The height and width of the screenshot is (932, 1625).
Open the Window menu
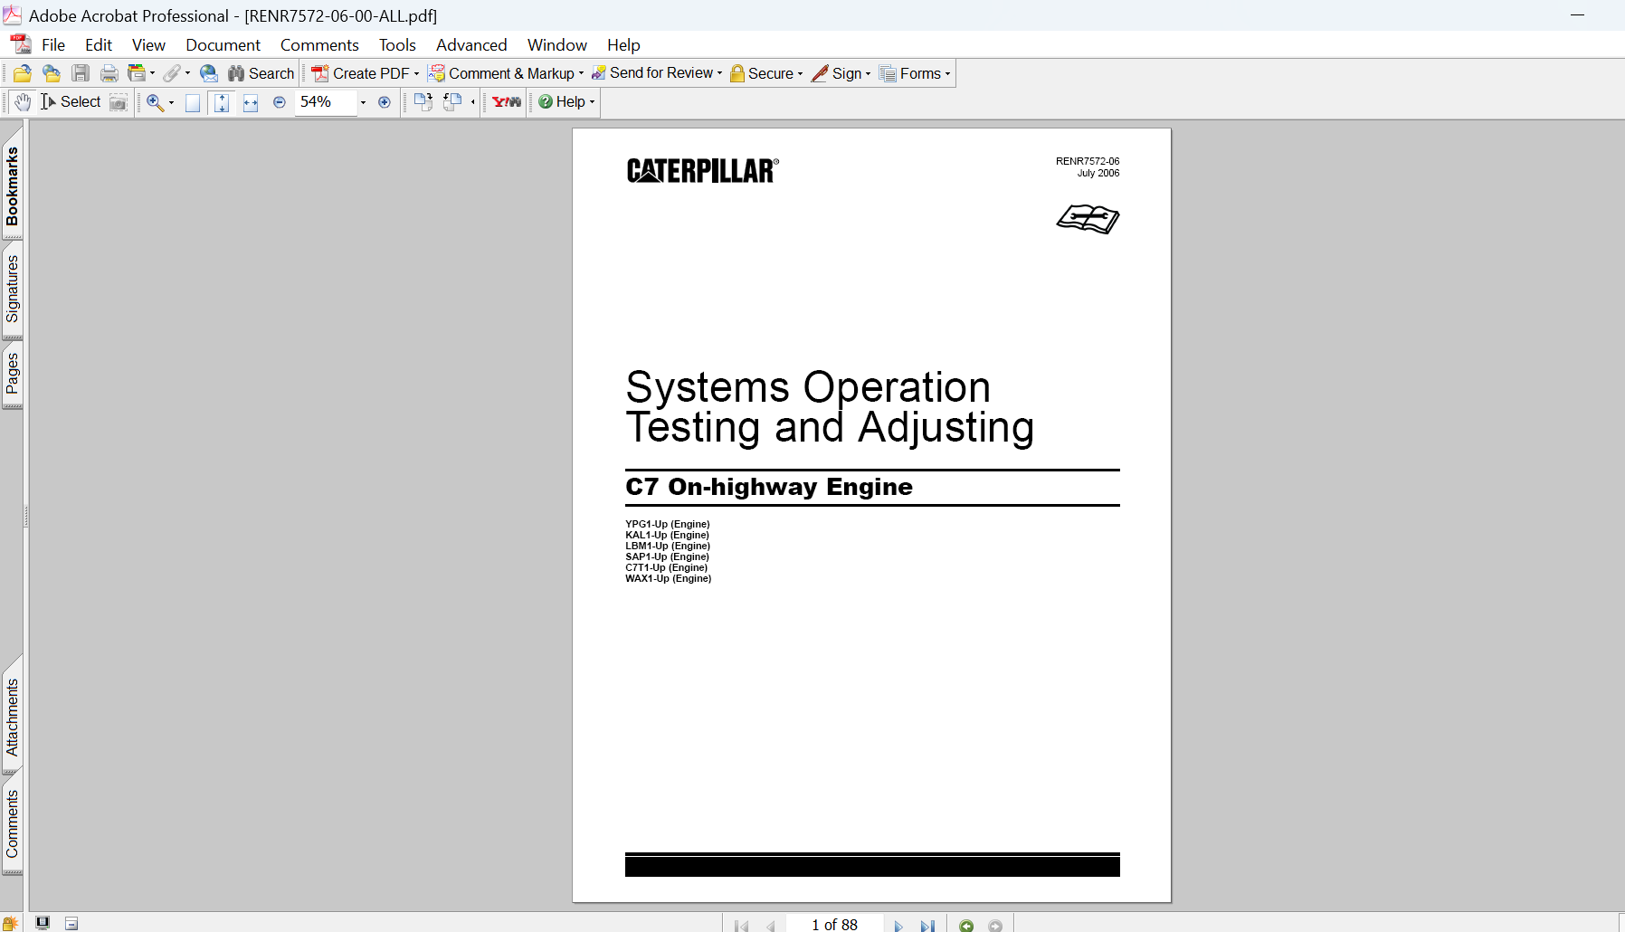point(557,45)
